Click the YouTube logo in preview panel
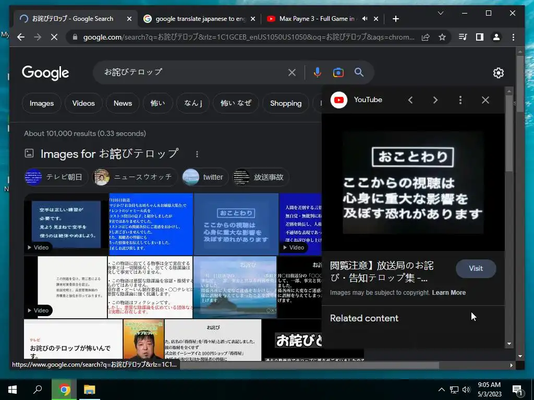Viewport: 534px width, 400px height. coord(339,100)
